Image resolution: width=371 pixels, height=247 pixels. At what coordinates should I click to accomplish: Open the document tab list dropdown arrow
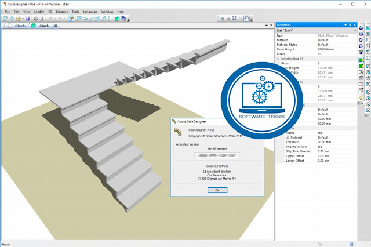267,25
